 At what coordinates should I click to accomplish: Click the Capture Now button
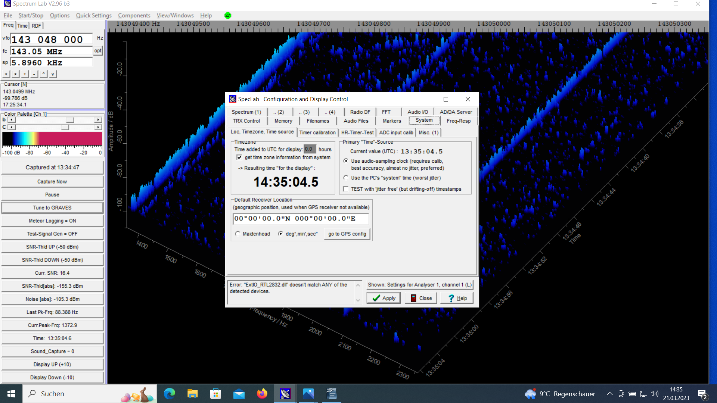click(x=52, y=182)
